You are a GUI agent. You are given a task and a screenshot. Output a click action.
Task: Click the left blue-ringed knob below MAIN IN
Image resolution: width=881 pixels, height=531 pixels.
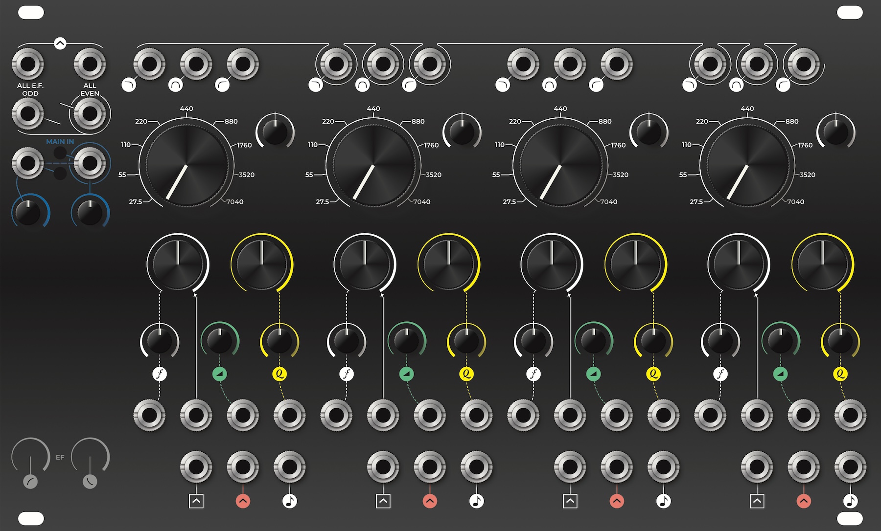click(29, 212)
